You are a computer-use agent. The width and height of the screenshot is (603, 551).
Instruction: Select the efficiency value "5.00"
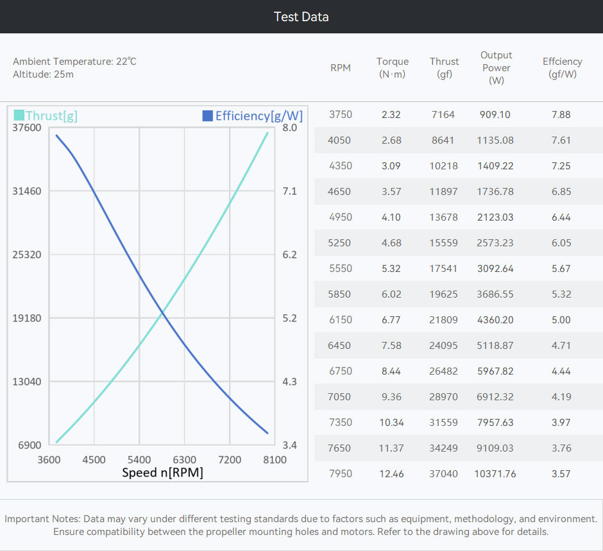(x=561, y=320)
